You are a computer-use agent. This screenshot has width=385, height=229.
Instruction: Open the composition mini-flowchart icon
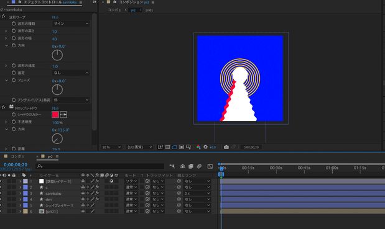point(172,166)
